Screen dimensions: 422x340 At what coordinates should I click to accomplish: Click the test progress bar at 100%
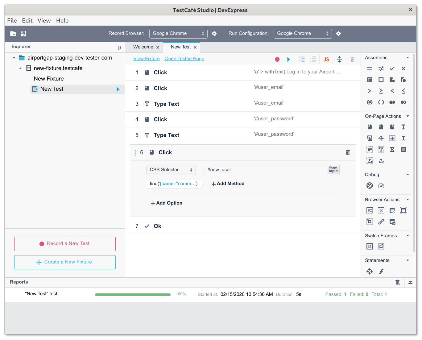point(133,295)
